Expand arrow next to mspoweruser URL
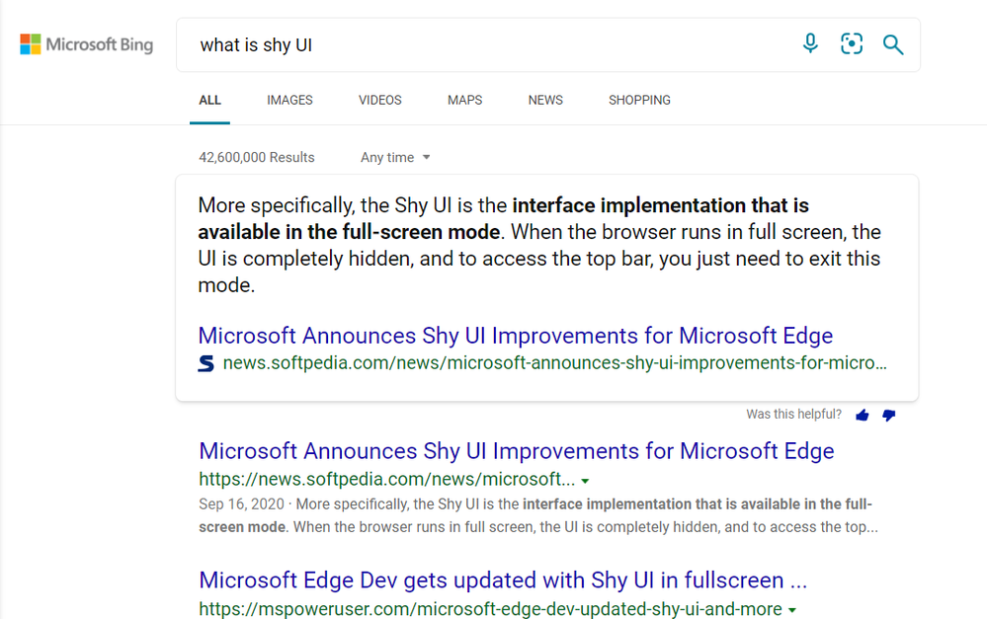This screenshot has height=619, width=987. 792,610
